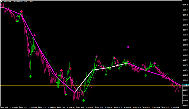The image size is (189, 109).
Task: Click the 1.18479 price scale label
Action: 185,105
